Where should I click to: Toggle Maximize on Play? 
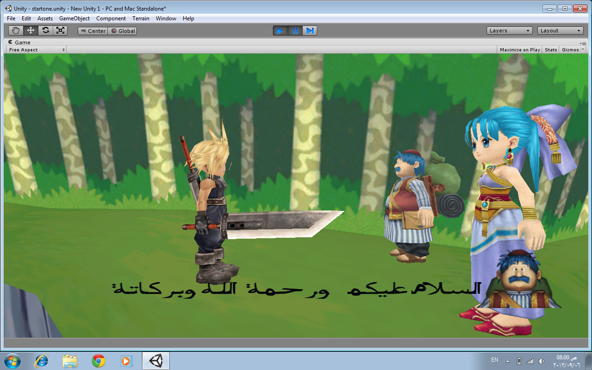[520, 49]
